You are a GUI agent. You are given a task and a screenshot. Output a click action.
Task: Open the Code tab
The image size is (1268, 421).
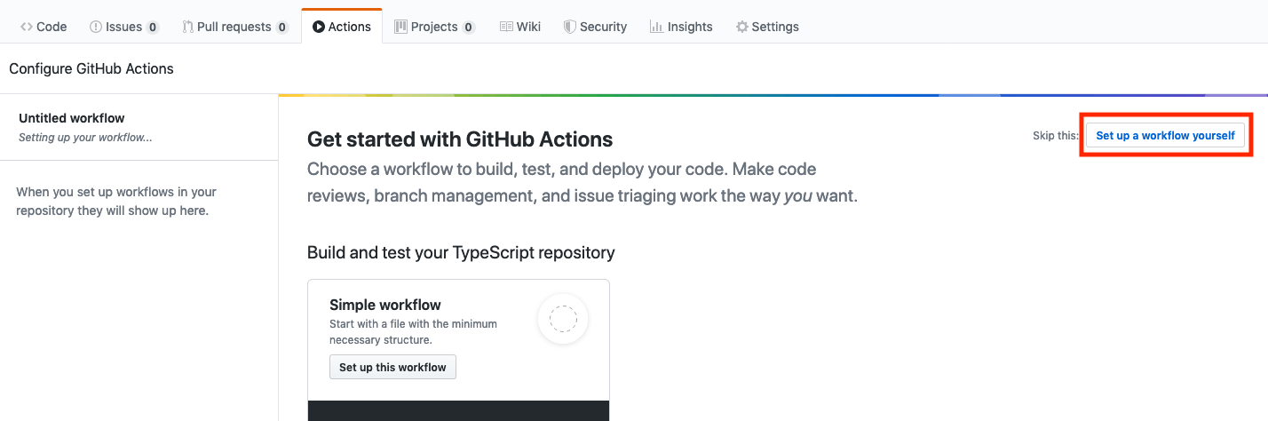coord(44,27)
